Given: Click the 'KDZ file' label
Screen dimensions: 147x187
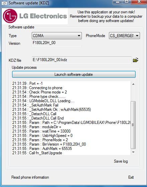Looking at the screenshot, I should point(15,60).
